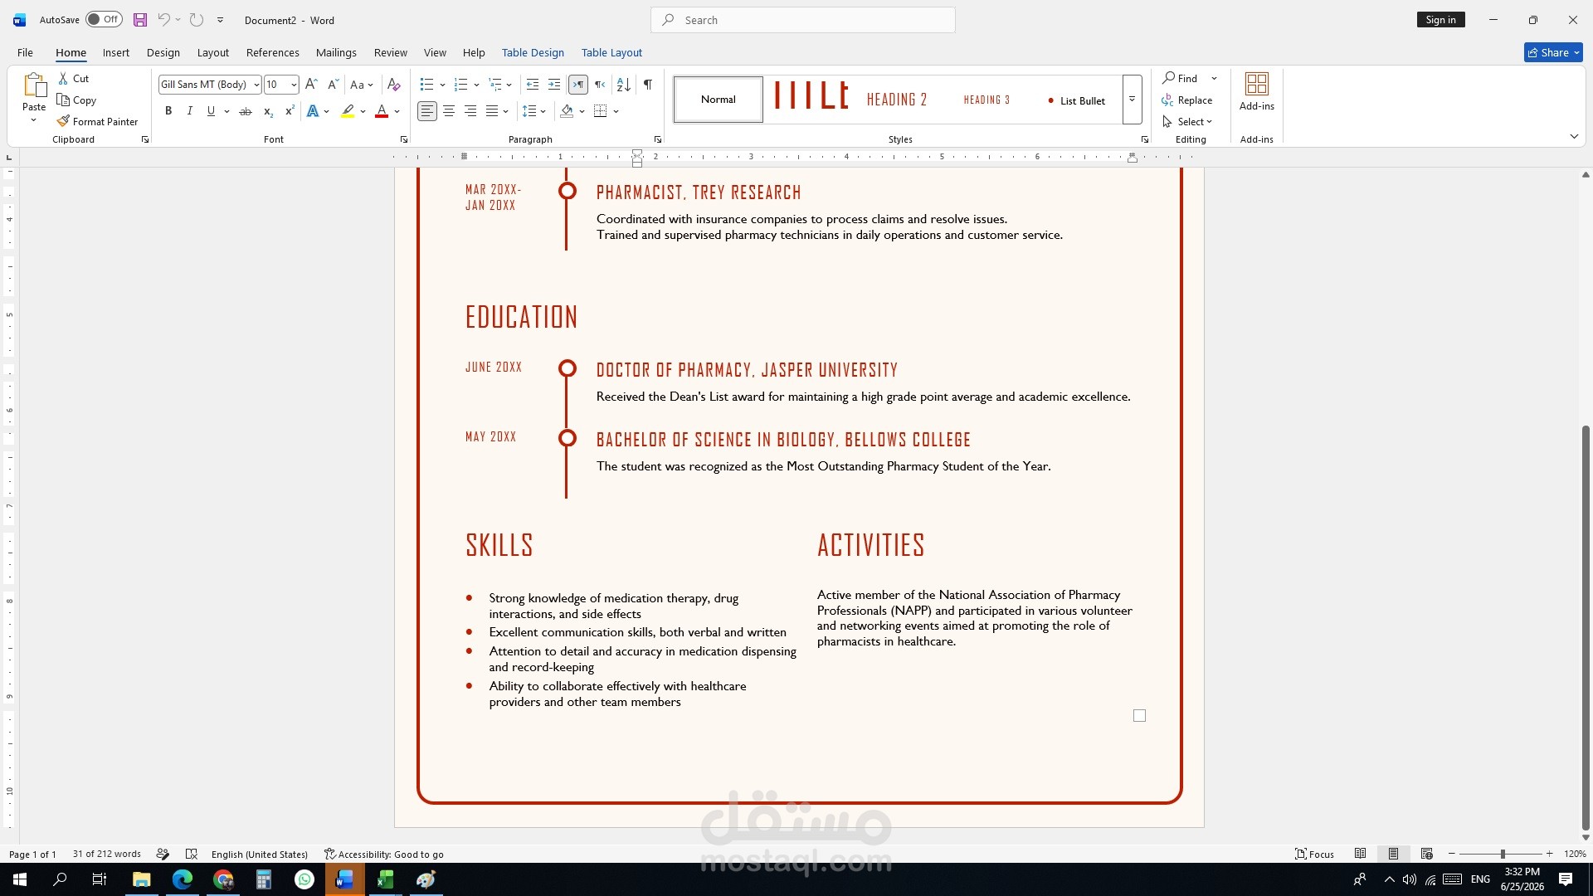Screen dimensions: 1593x896
Task: Decrease paragraph indent
Action: tap(533, 84)
